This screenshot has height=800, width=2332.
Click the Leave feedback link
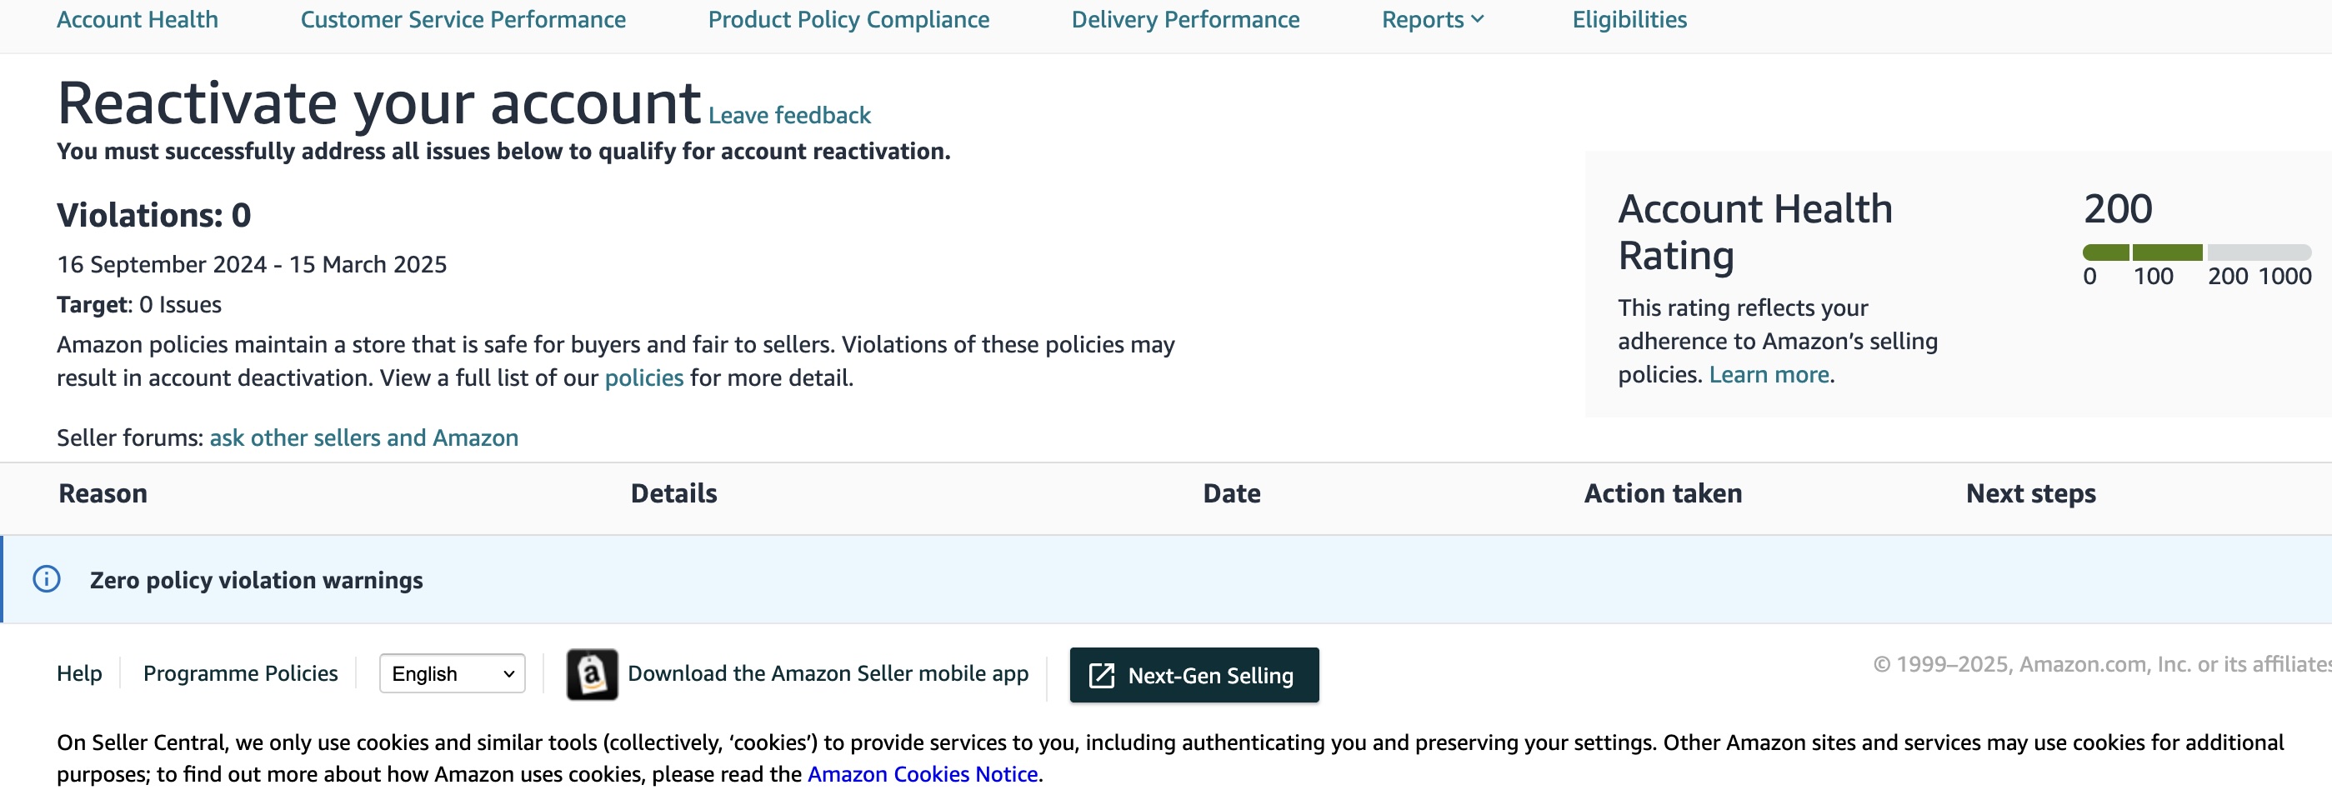pos(788,116)
